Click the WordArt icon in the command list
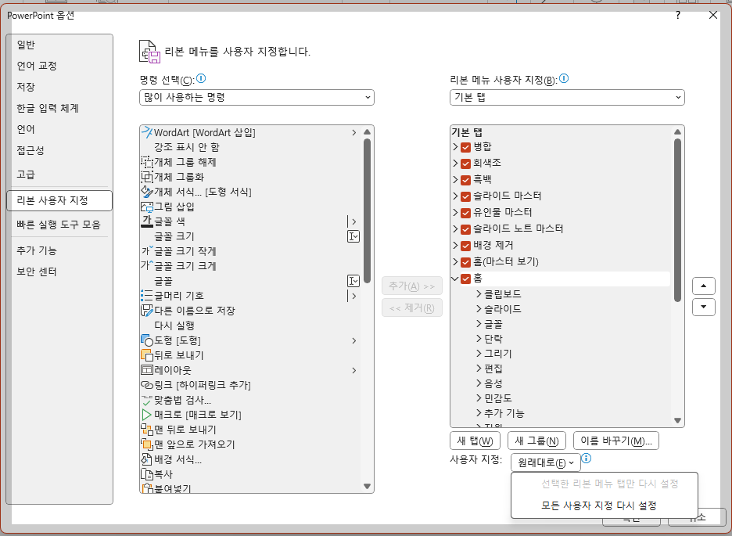Screen dimensions: 732x536 pos(147,132)
